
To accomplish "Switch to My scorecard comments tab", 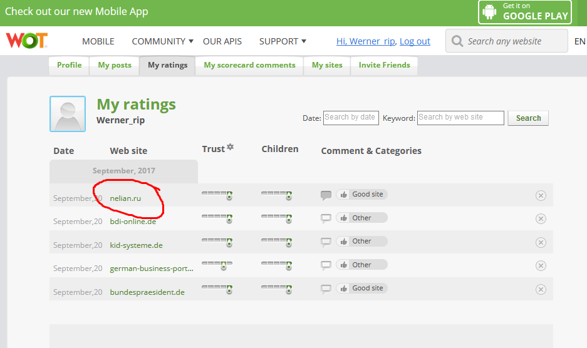I will 249,65.
